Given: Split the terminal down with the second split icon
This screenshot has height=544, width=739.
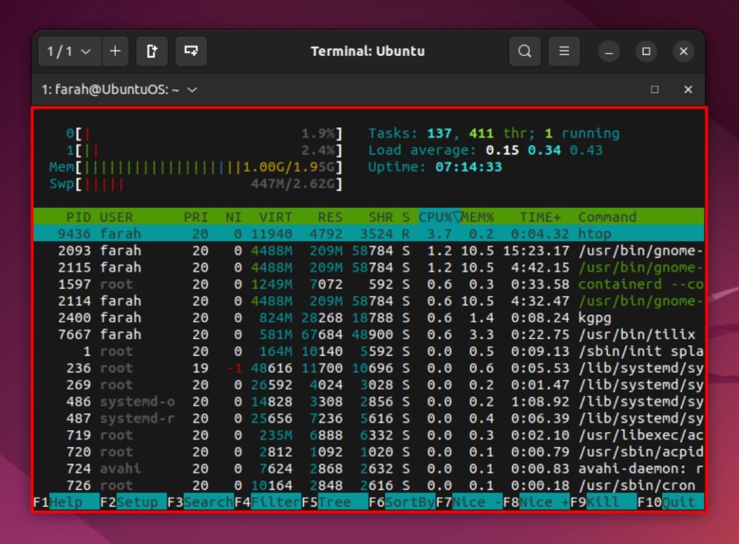Looking at the screenshot, I should click(191, 52).
